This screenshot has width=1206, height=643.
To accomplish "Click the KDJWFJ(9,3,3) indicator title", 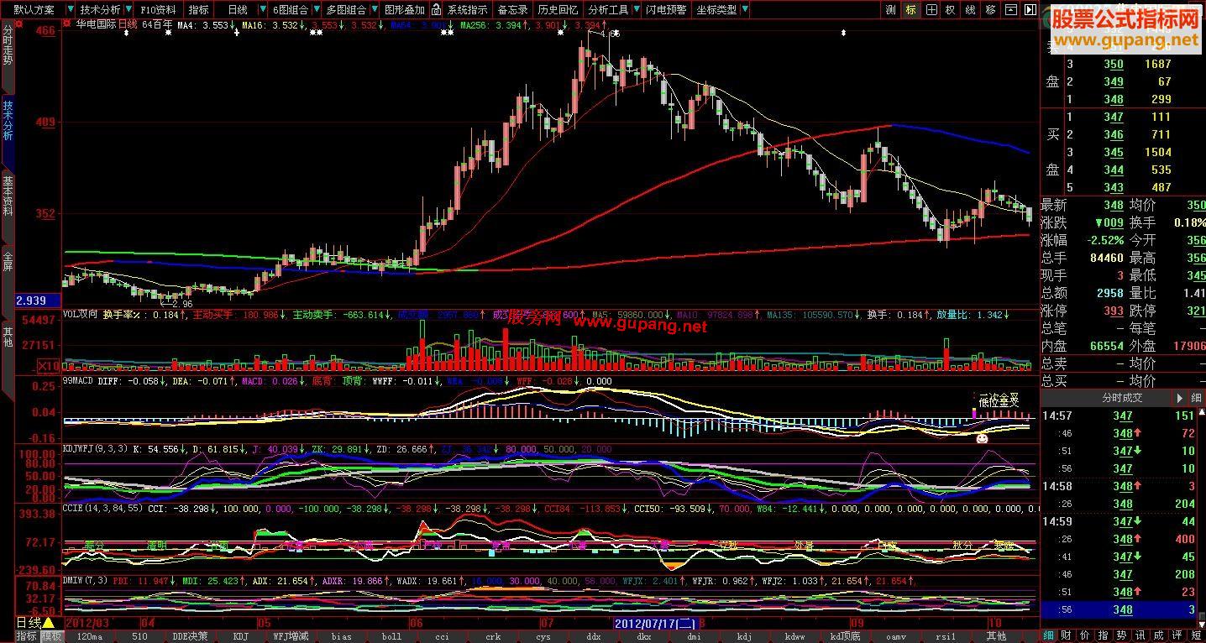I will pyautogui.click(x=95, y=450).
